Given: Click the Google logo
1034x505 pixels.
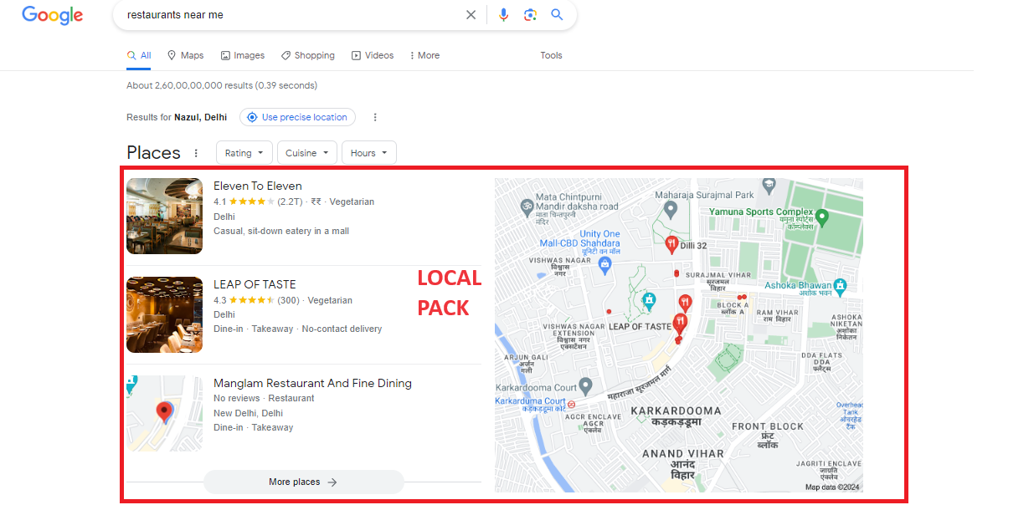Looking at the screenshot, I should tap(52, 15).
